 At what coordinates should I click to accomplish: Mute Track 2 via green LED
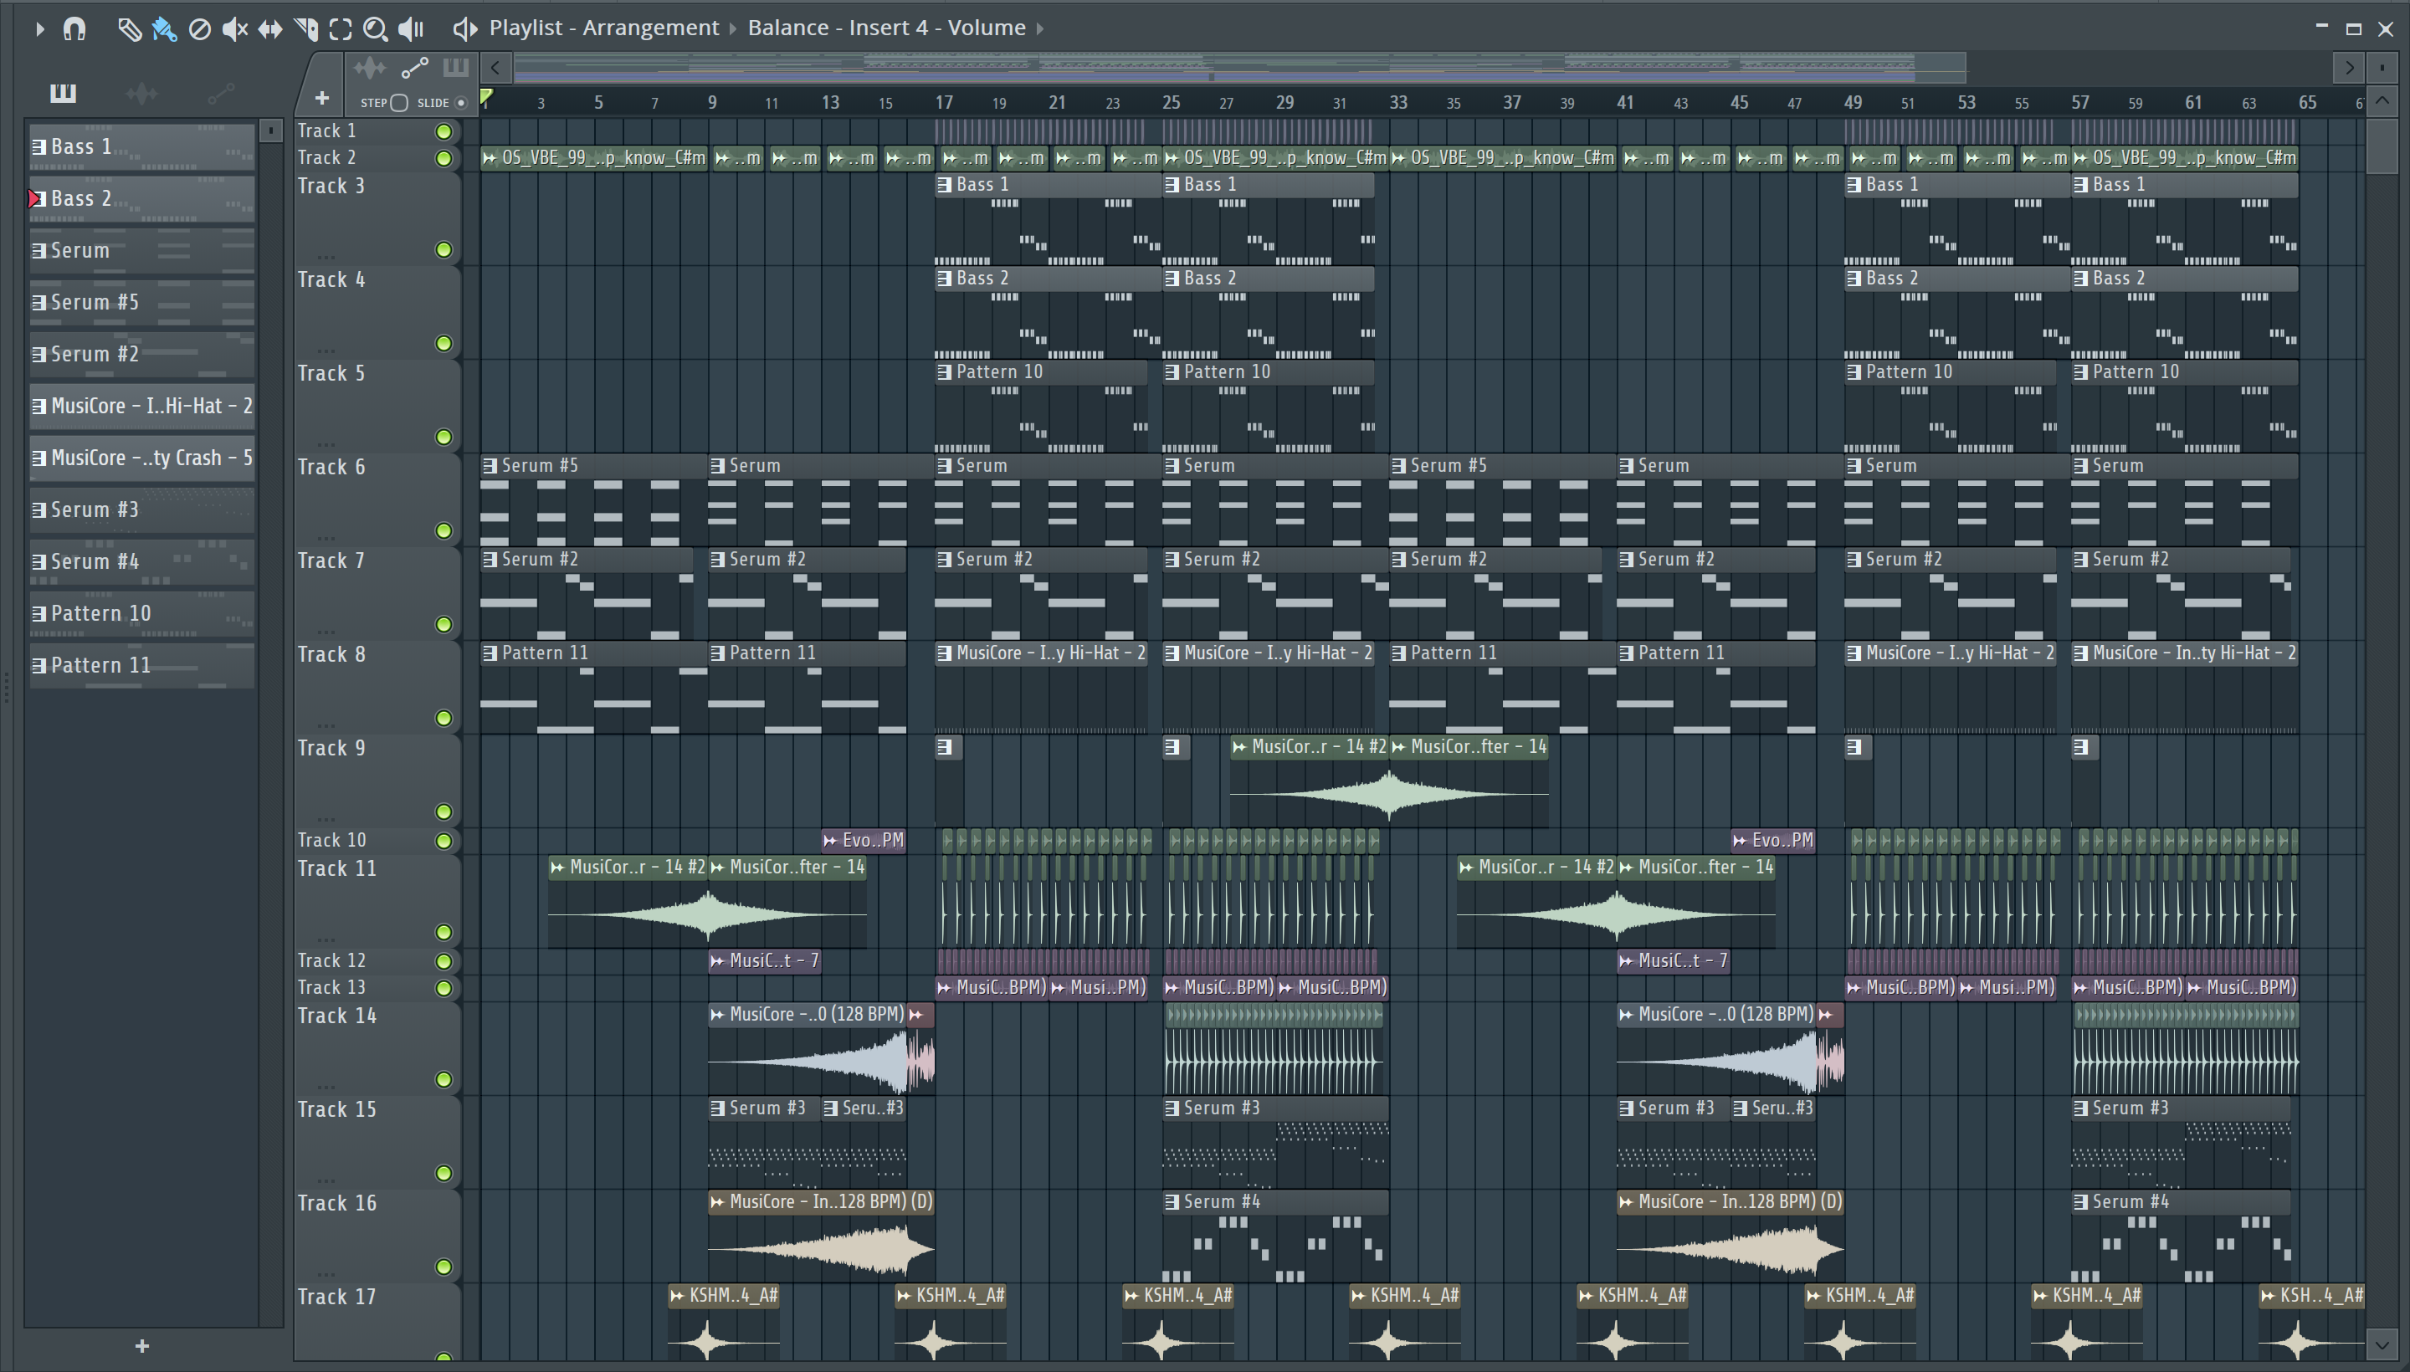(x=443, y=158)
